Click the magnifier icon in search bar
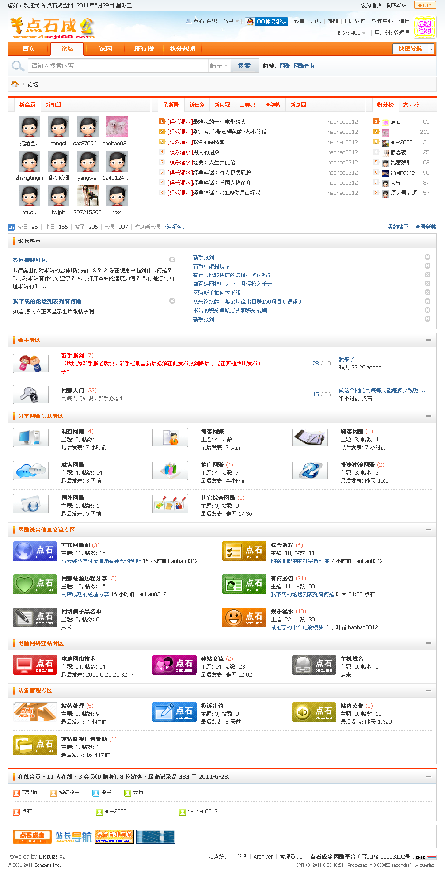445x878 pixels. tap(18, 66)
